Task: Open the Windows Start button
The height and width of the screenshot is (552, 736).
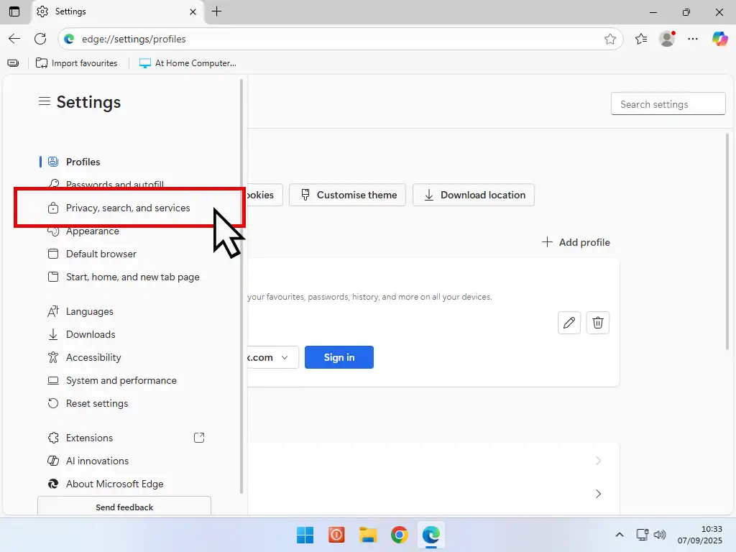Action: [x=305, y=535]
